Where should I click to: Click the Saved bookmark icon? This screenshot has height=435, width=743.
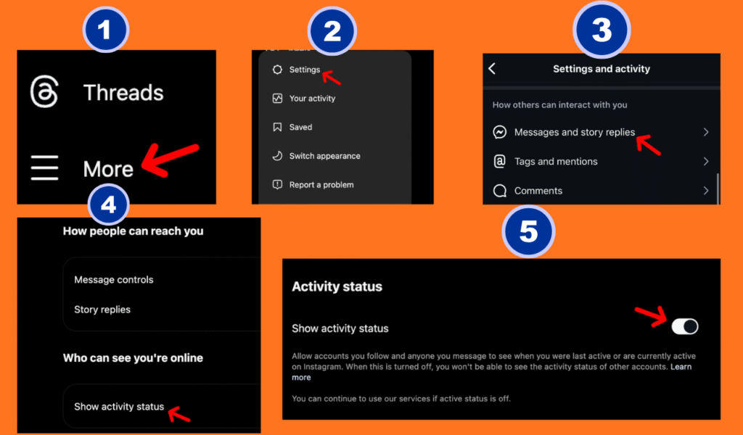277,127
